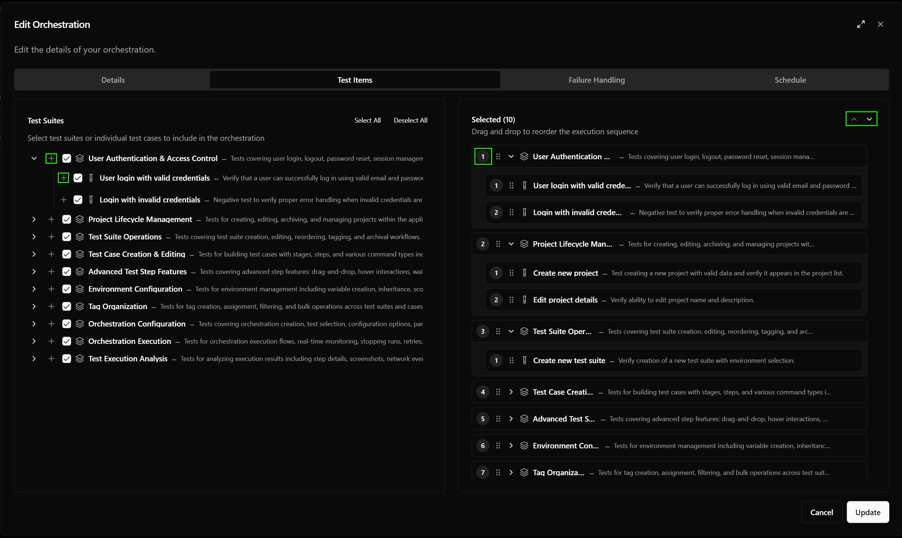Viewport: 902px width, 538px height.
Task: Expand Test Case Creation & Editing in Test Suites tree
Action: click(x=34, y=254)
